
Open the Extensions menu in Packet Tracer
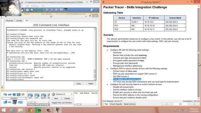coord(35,6)
